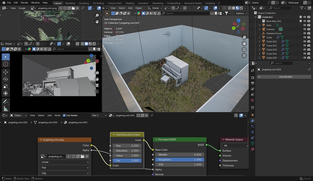Hide Cube.001 with eye icon
This screenshot has height=181, width=313.
pos(305,41)
